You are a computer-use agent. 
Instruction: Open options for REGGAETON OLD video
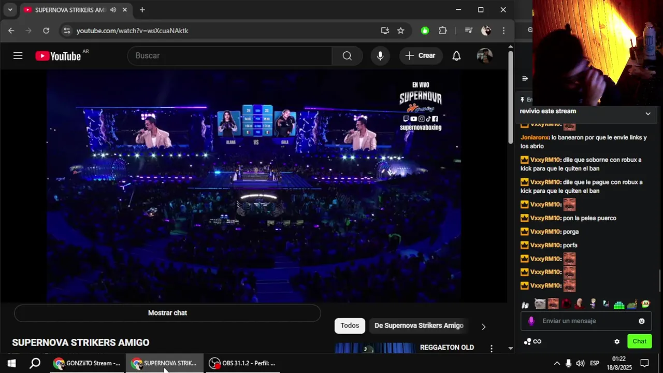(x=492, y=349)
